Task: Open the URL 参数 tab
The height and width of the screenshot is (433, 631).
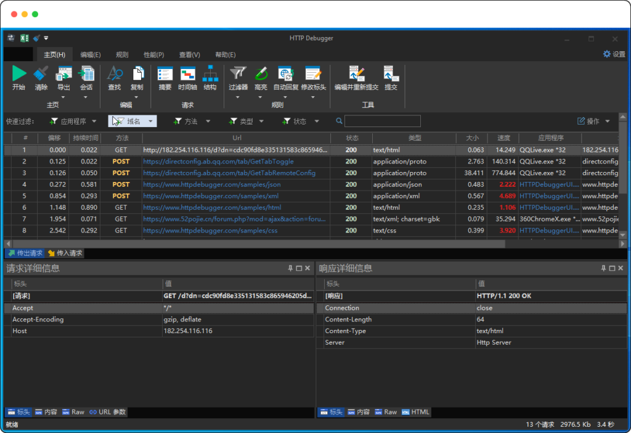Action: tap(108, 411)
